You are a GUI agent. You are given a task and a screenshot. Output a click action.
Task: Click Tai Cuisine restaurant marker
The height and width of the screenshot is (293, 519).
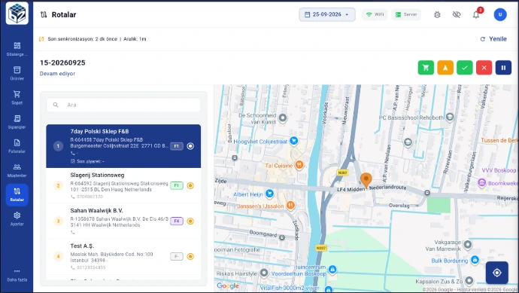coord(299,164)
